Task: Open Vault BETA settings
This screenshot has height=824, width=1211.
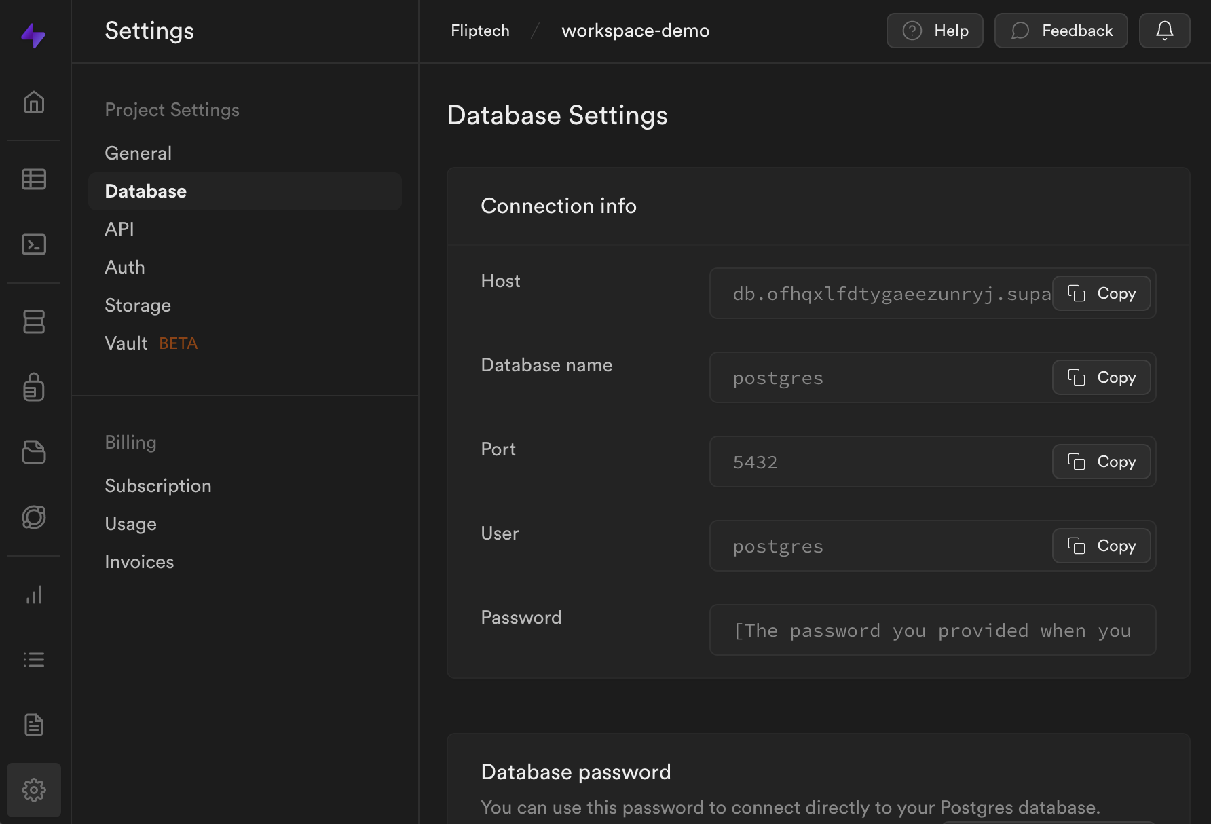Action: pyautogui.click(x=151, y=343)
